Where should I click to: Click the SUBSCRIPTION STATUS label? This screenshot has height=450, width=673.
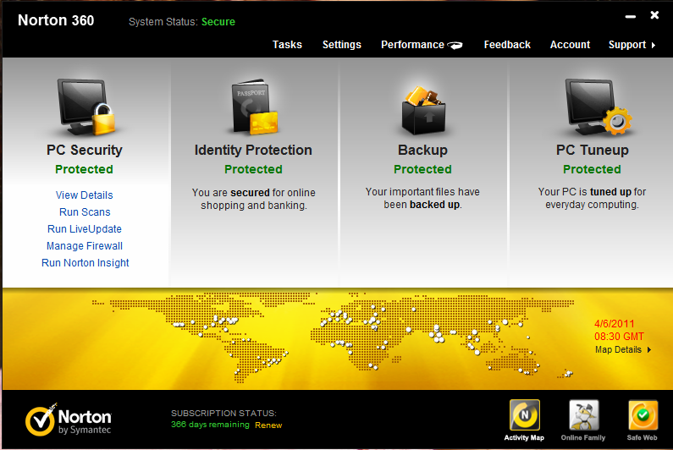pyautogui.click(x=223, y=413)
